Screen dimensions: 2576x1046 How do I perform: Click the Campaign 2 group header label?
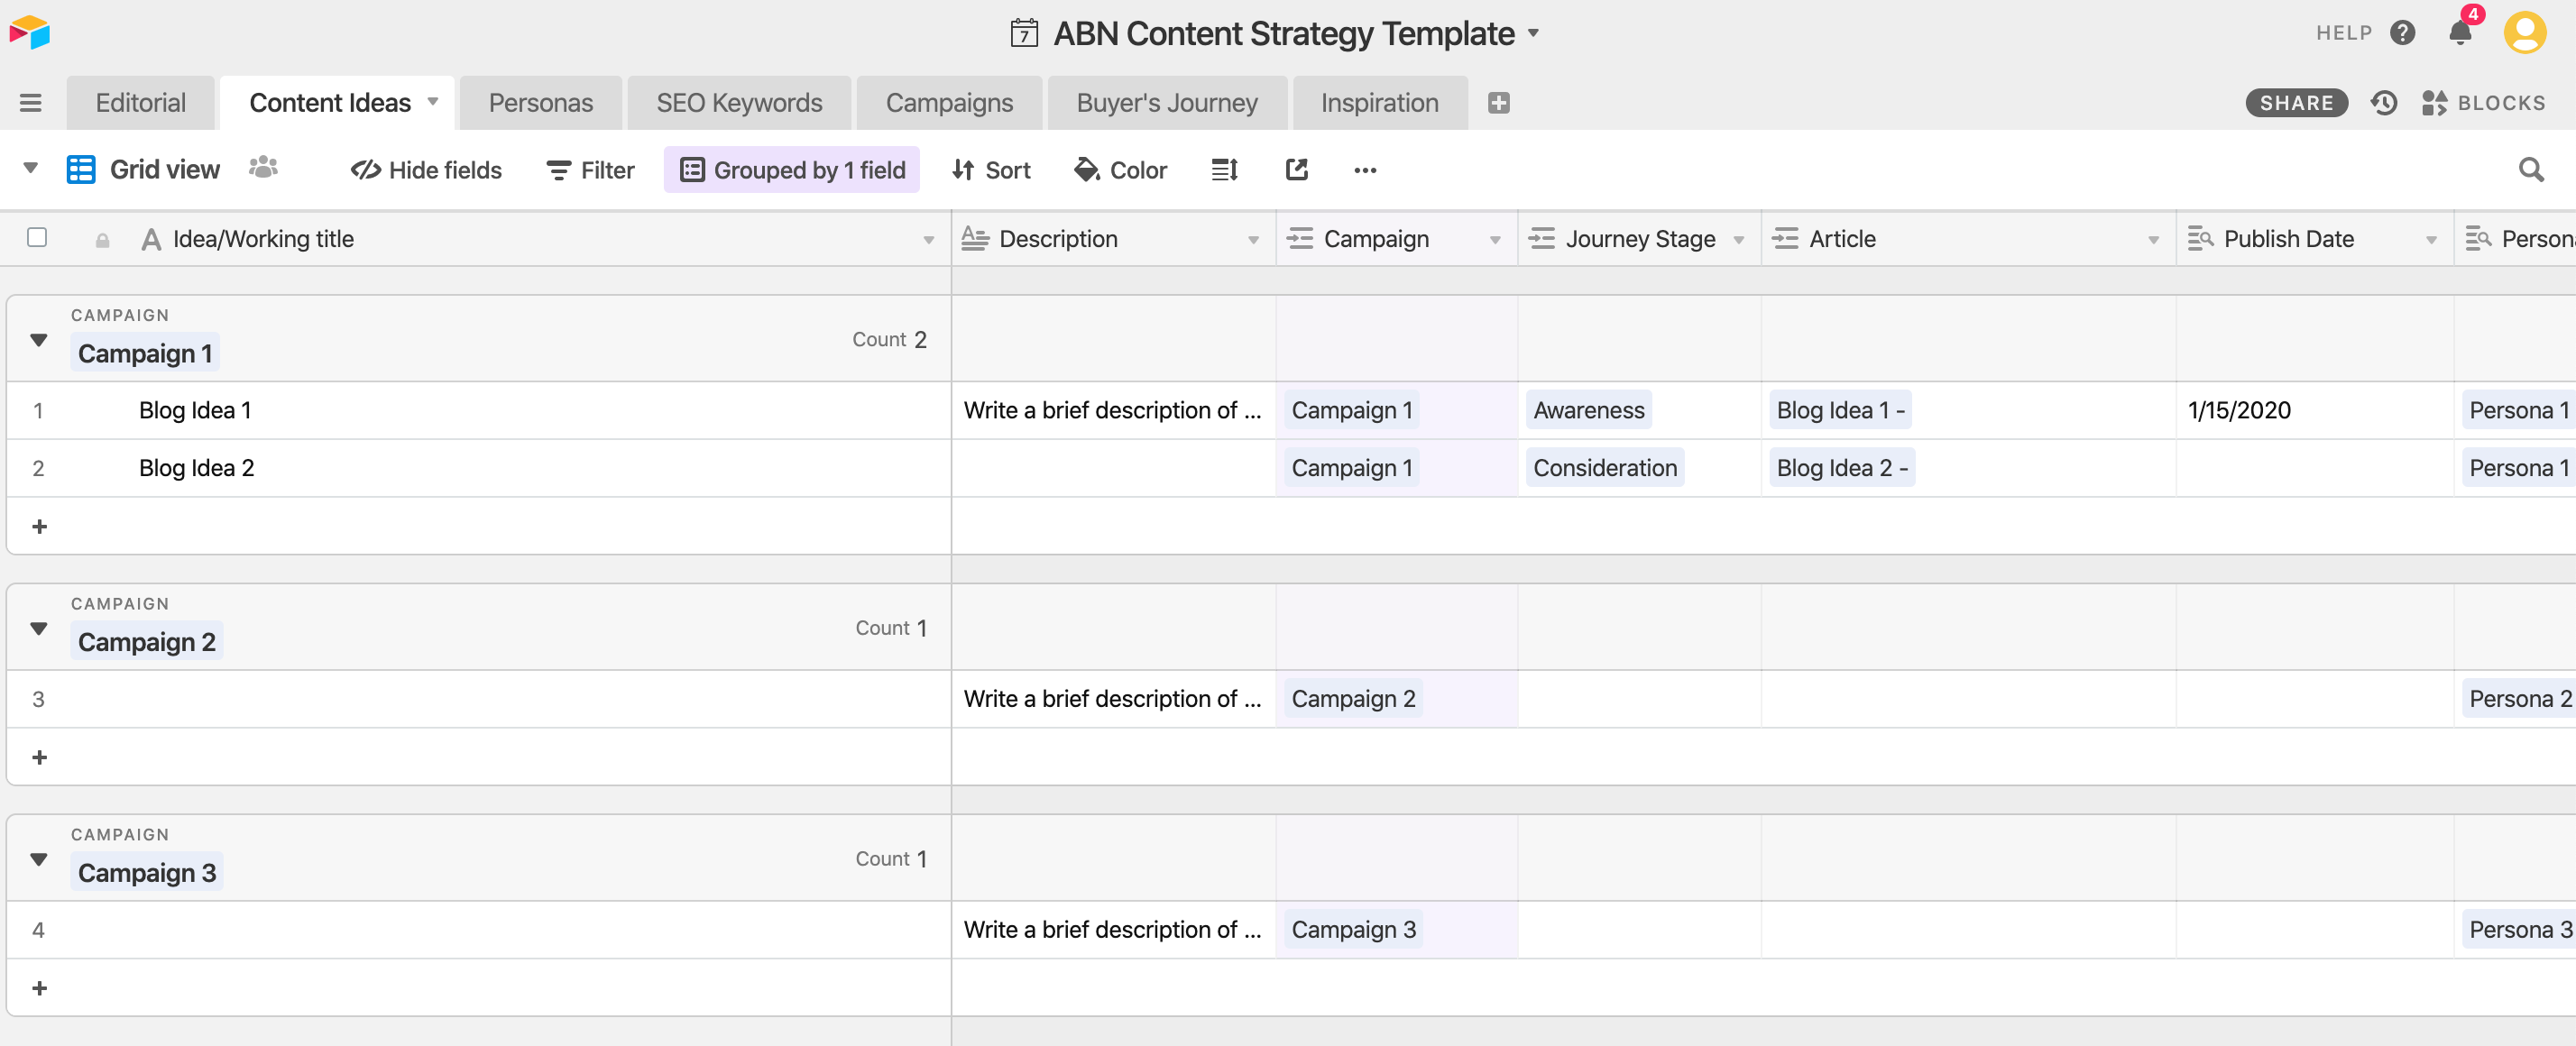[146, 642]
